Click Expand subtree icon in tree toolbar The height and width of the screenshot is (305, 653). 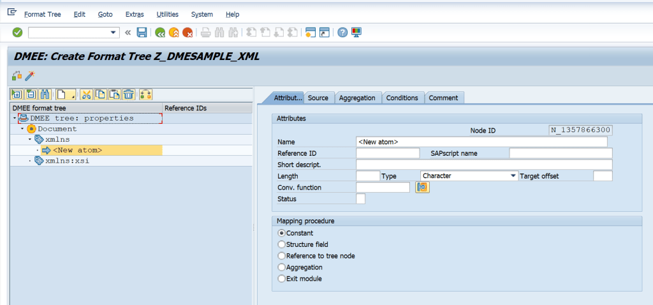pos(17,94)
